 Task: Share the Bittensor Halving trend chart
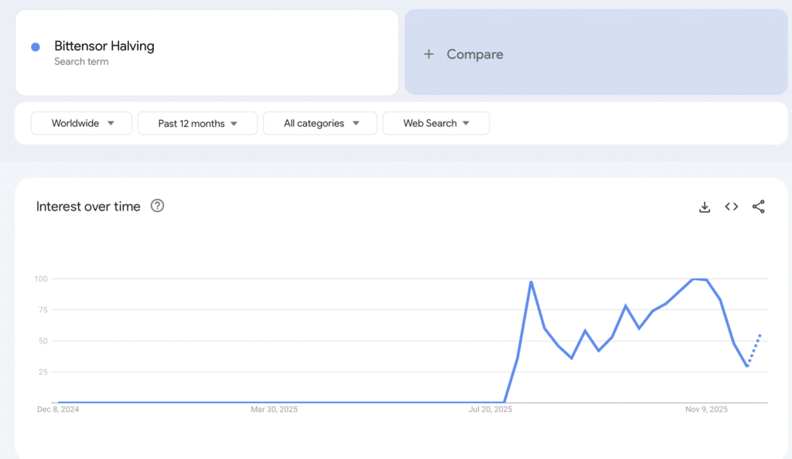759,207
